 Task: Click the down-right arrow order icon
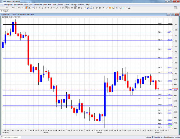tap(103, 8)
